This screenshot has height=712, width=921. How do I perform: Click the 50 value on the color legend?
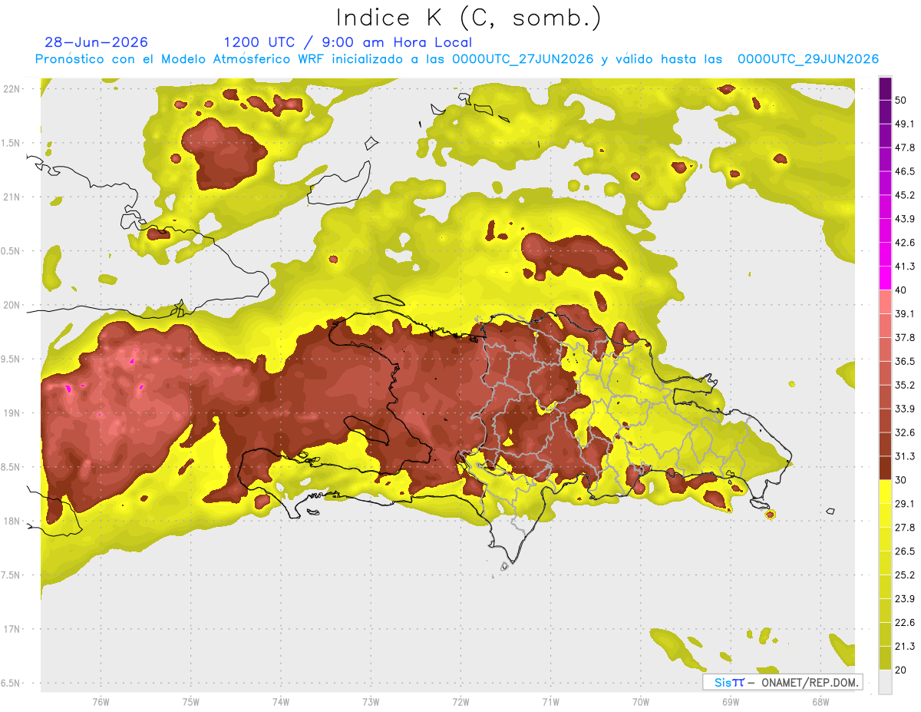(902, 101)
